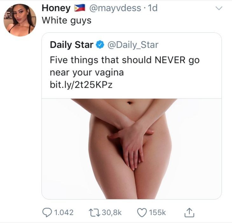This screenshot has height=223, width=232.
Task: Click the 1.042 replies count
Action: click(65, 213)
